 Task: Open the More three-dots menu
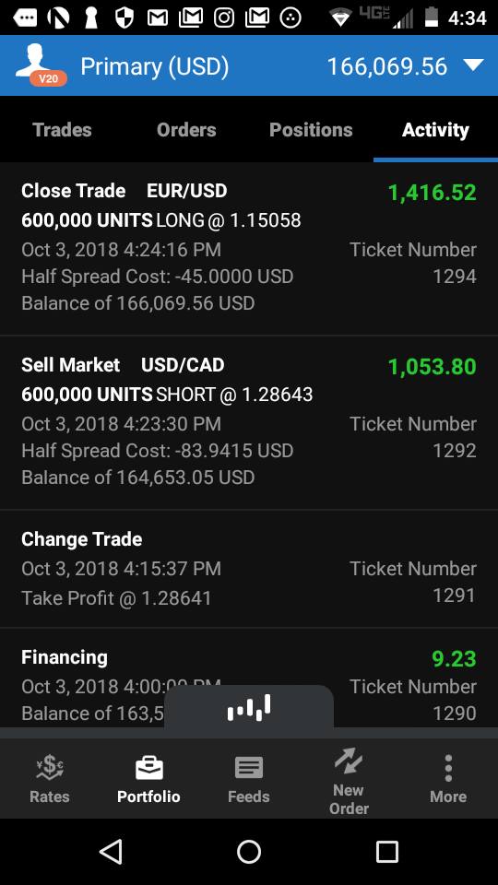(448, 768)
